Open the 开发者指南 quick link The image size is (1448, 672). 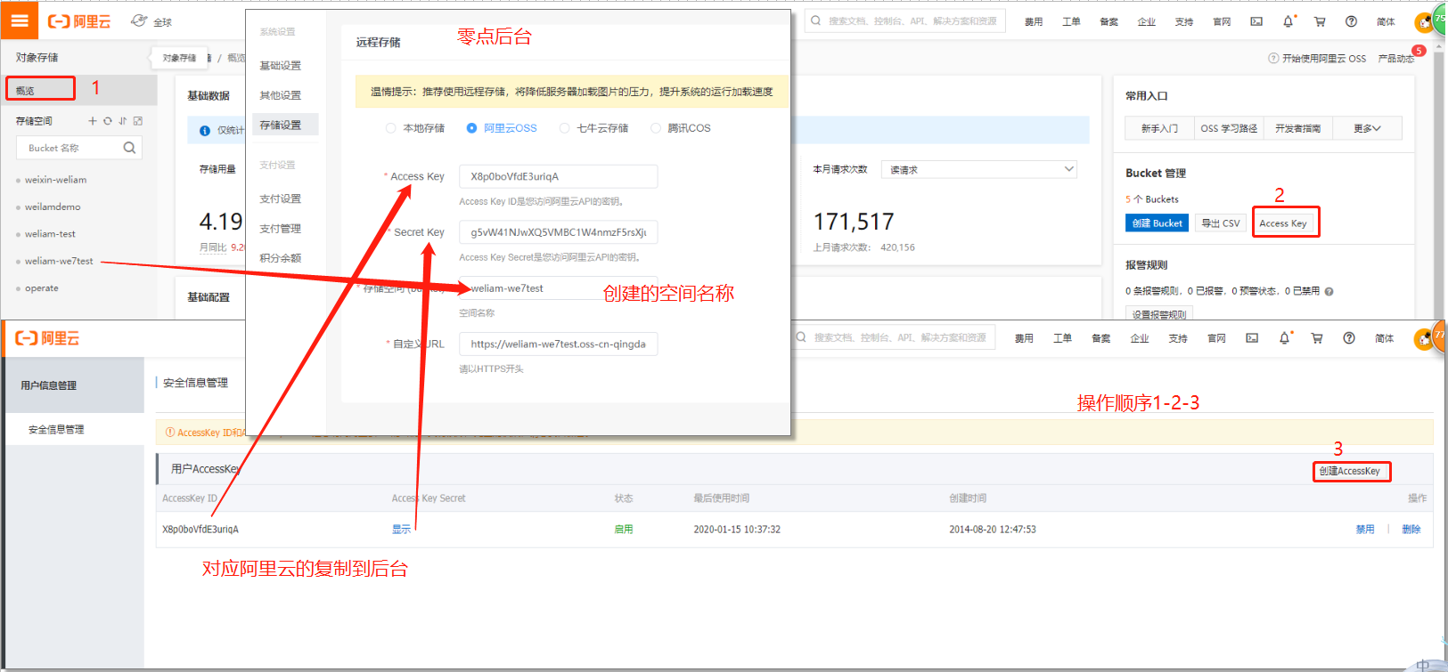1297,128
